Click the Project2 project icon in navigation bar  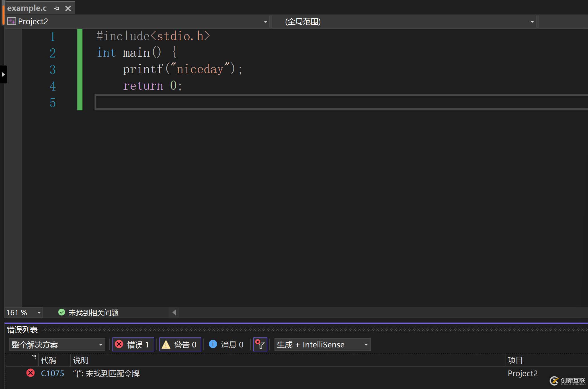[11, 21]
